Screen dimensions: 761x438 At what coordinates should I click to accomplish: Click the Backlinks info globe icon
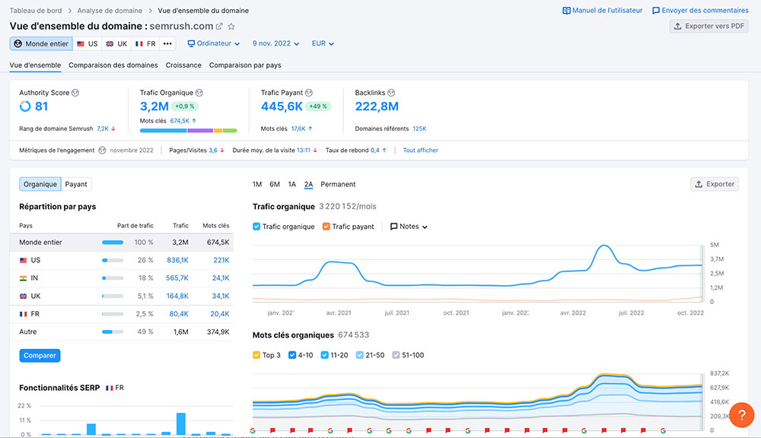(391, 93)
